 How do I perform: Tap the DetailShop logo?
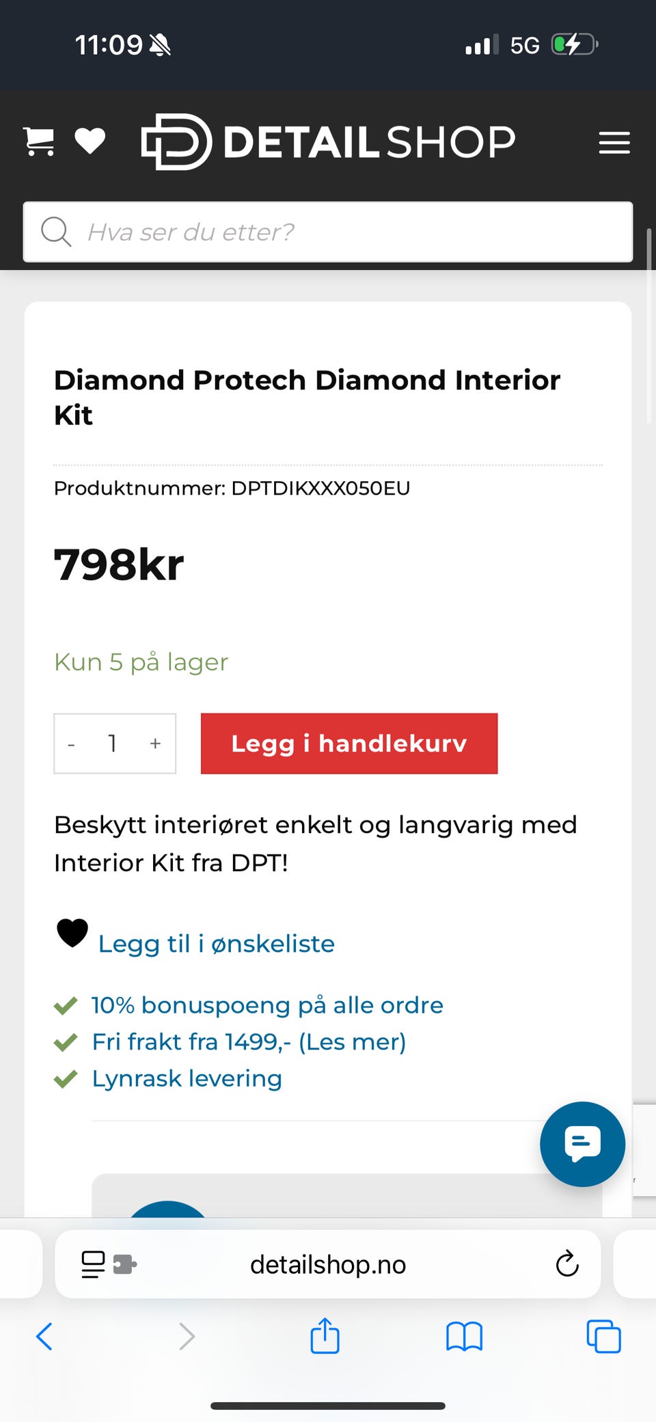pos(328,141)
